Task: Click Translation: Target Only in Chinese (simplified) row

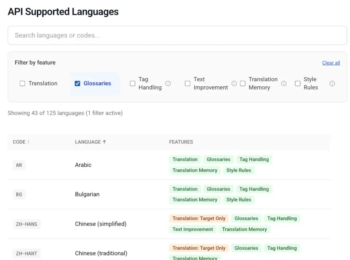Action: (x=199, y=218)
